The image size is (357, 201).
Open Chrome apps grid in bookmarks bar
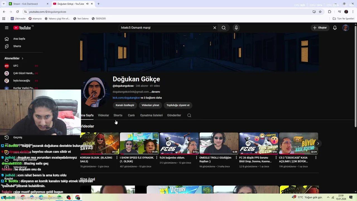click(x=4, y=19)
